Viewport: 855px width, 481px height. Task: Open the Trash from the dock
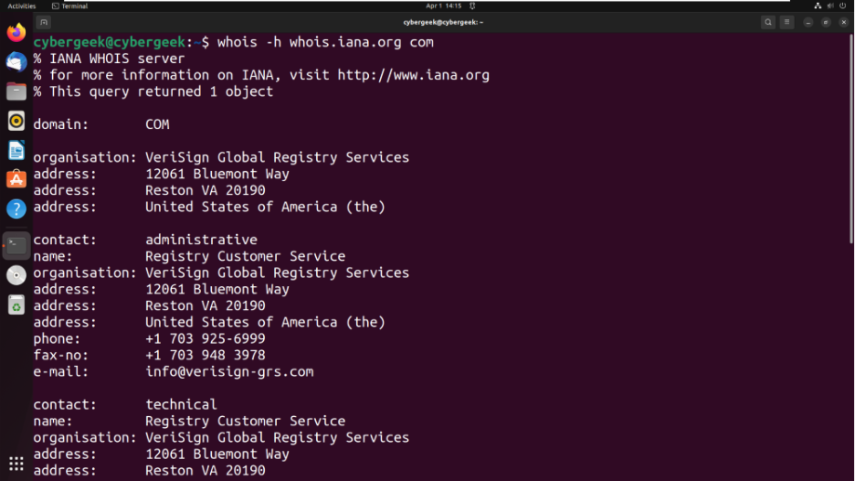tap(16, 305)
